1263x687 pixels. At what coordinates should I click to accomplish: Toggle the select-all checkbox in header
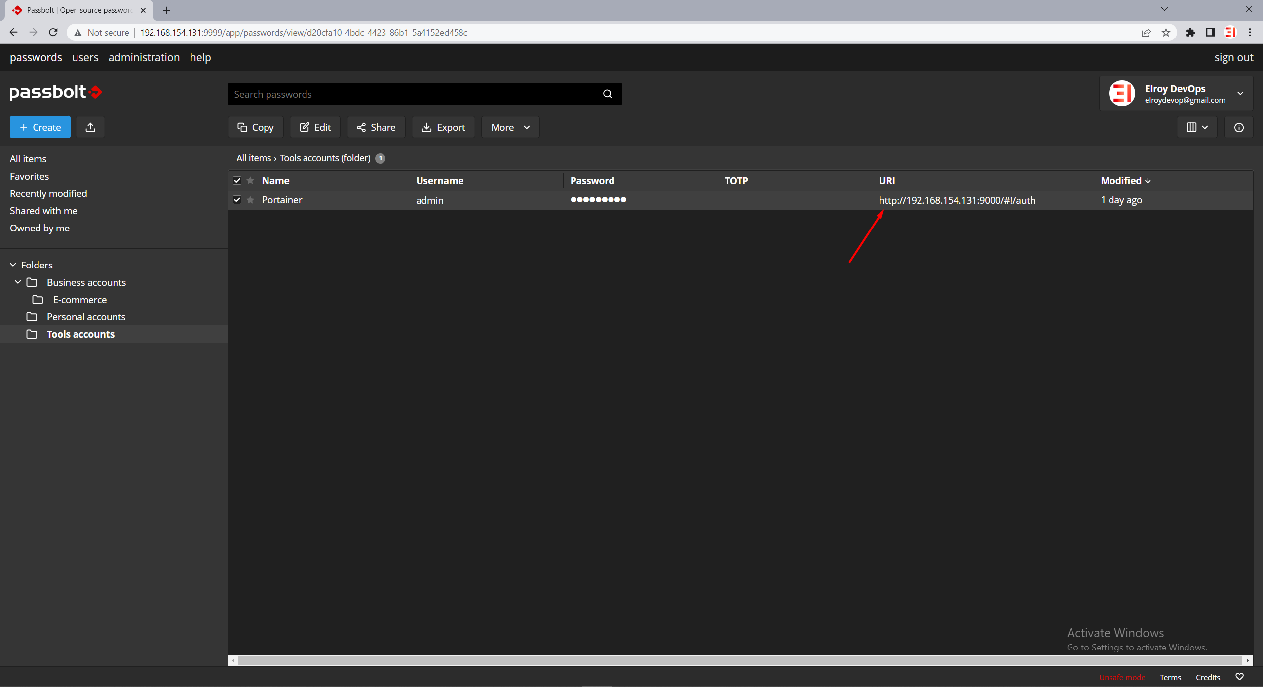(x=237, y=180)
